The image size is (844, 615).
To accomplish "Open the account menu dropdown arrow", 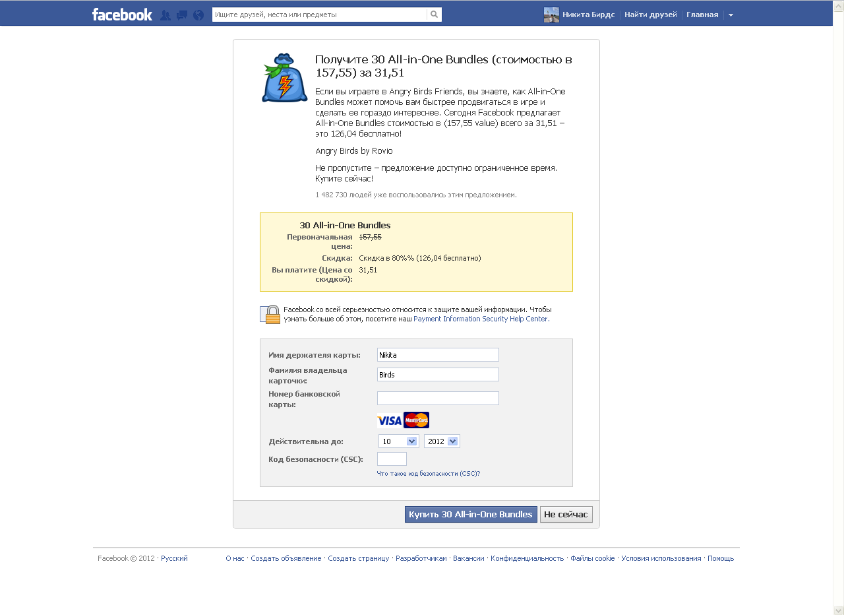I will coord(731,15).
